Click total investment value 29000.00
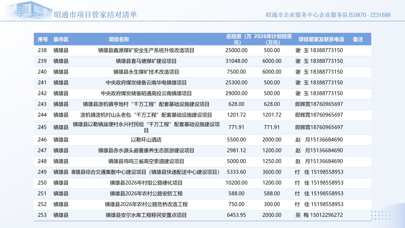 [236, 93]
